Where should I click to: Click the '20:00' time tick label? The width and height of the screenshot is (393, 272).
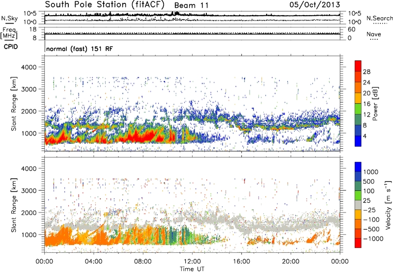tap(291, 262)
